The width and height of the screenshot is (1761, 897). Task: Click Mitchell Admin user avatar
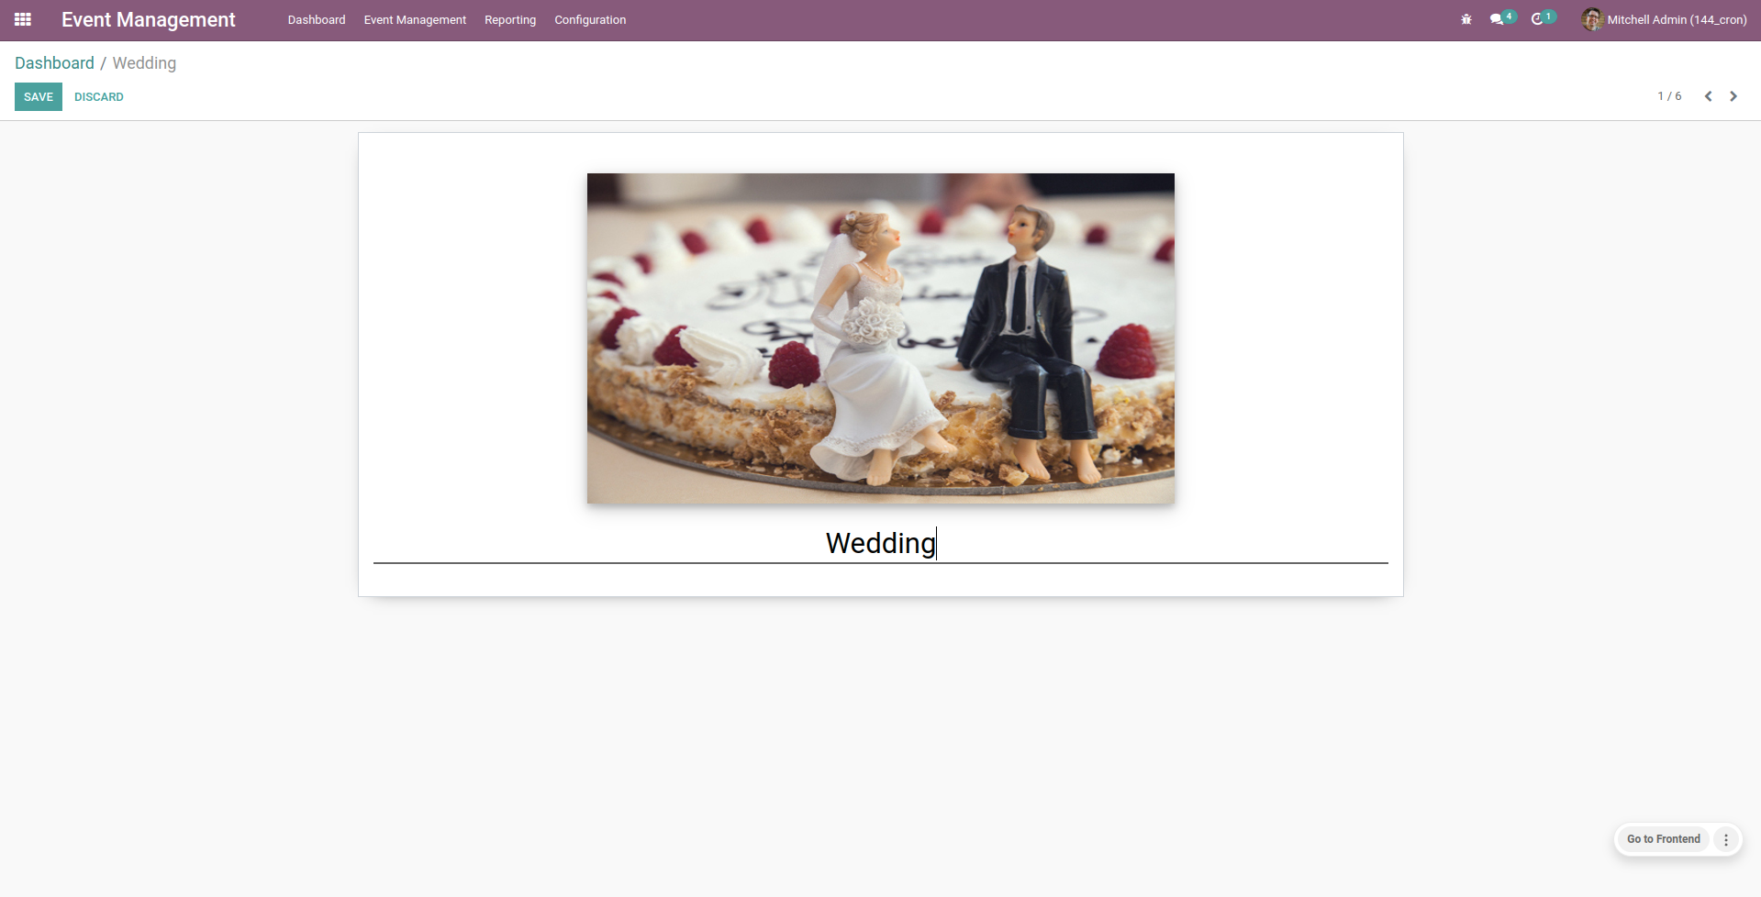tap(1592, 19)
